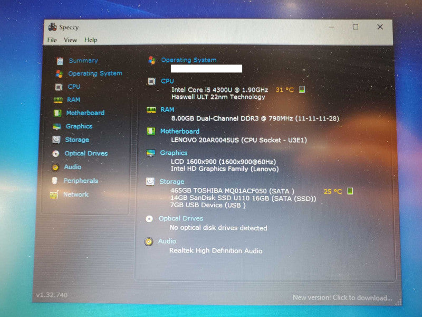Image resolution: width=422 pixels, height=317 pixels.
Task: Select the Haswell ULT 22nm Technology line
Action: (218, 97)
